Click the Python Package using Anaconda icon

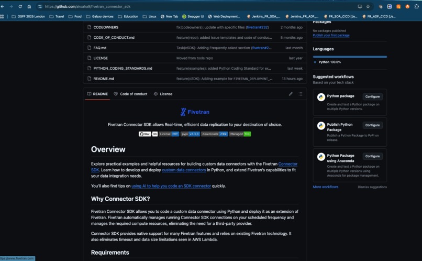(x=321, y=157)
